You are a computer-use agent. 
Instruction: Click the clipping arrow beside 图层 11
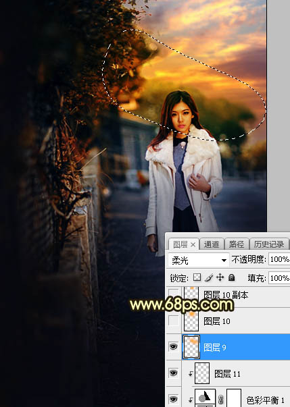coord(191,374)
